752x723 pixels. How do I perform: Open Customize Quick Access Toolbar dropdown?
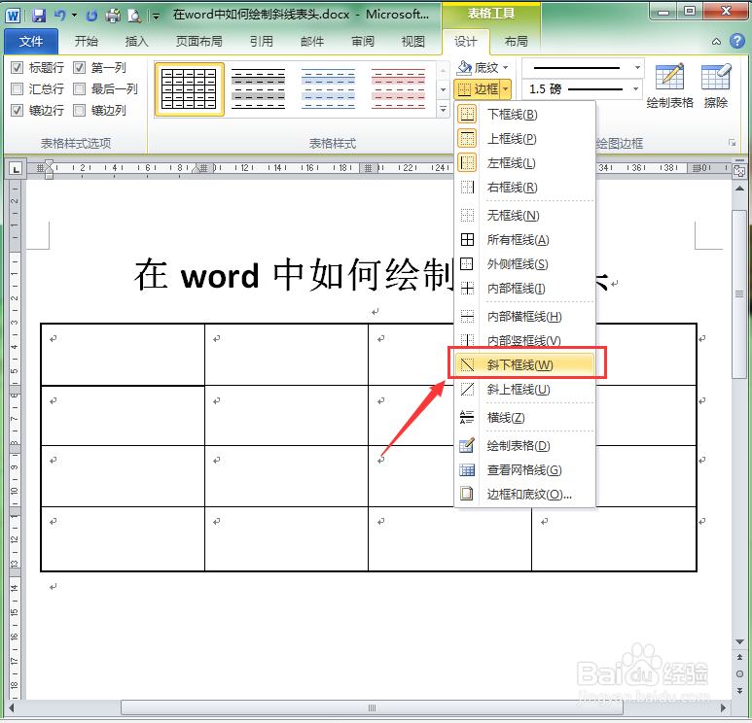point(156,17)
